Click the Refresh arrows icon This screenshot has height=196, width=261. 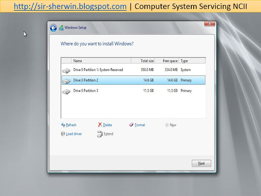[x=63, y=125]
